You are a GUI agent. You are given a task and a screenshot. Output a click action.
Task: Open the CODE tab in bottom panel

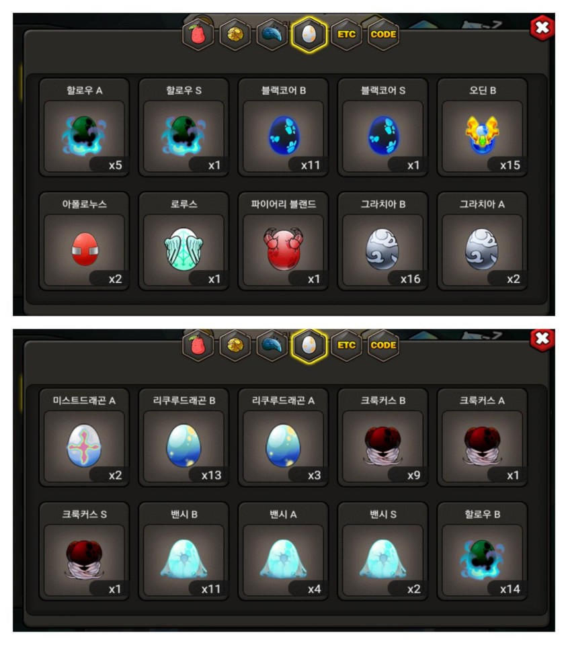coord(383,345)
